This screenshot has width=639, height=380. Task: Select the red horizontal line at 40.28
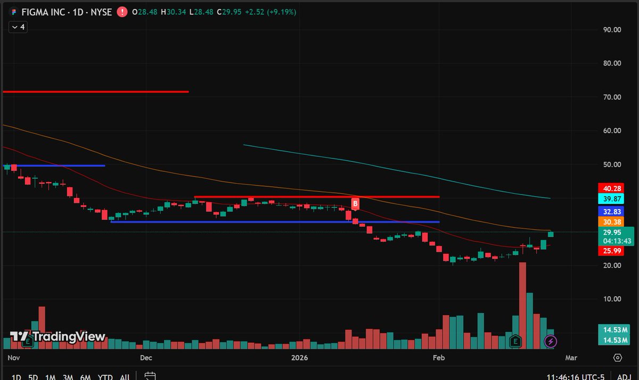click(x=317, y=197)
